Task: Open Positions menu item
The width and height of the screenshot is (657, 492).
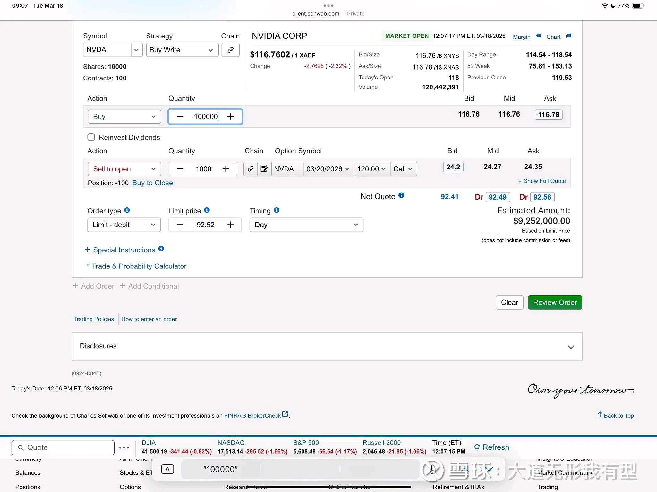Action: tap(28, 487)
